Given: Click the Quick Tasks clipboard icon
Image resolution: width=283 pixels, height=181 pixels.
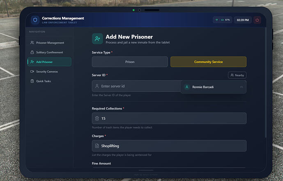Looking at the screenshot, I should point(32,81).
